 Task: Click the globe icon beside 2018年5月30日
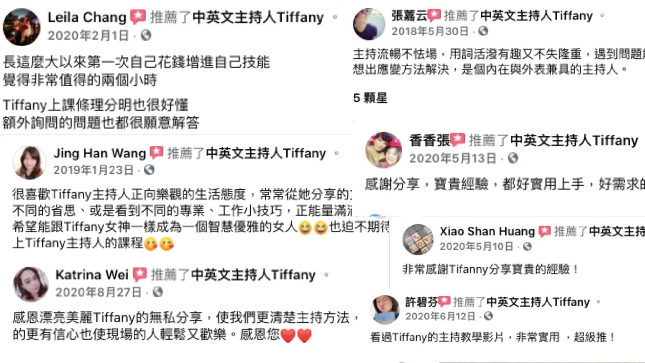[x=483, y=31]
